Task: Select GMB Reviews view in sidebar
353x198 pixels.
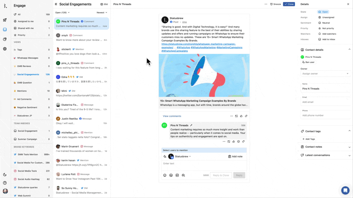Action: [24, 66]
